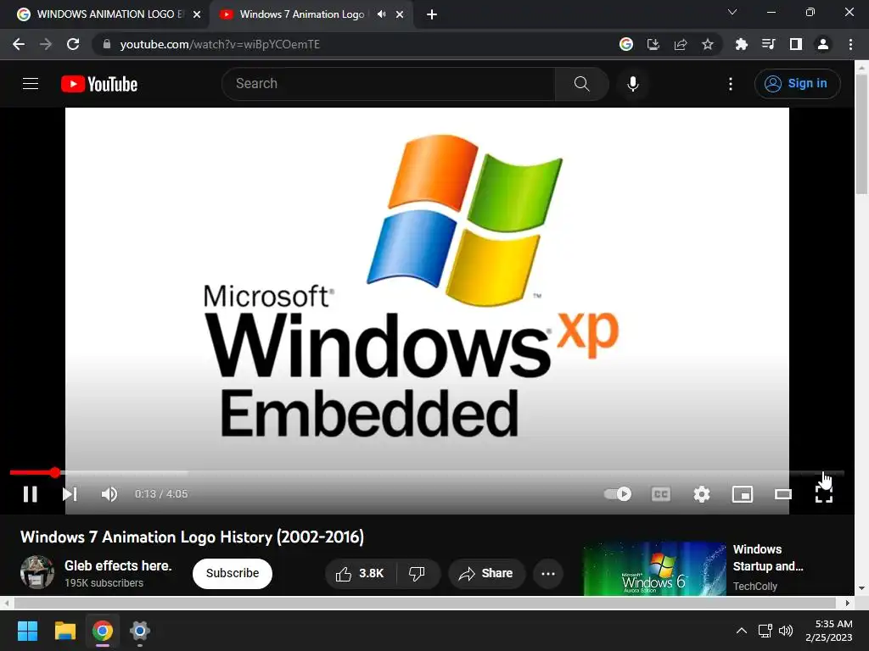Open a new browser tab
Viewport: 869px width, 651px height.
432,14
